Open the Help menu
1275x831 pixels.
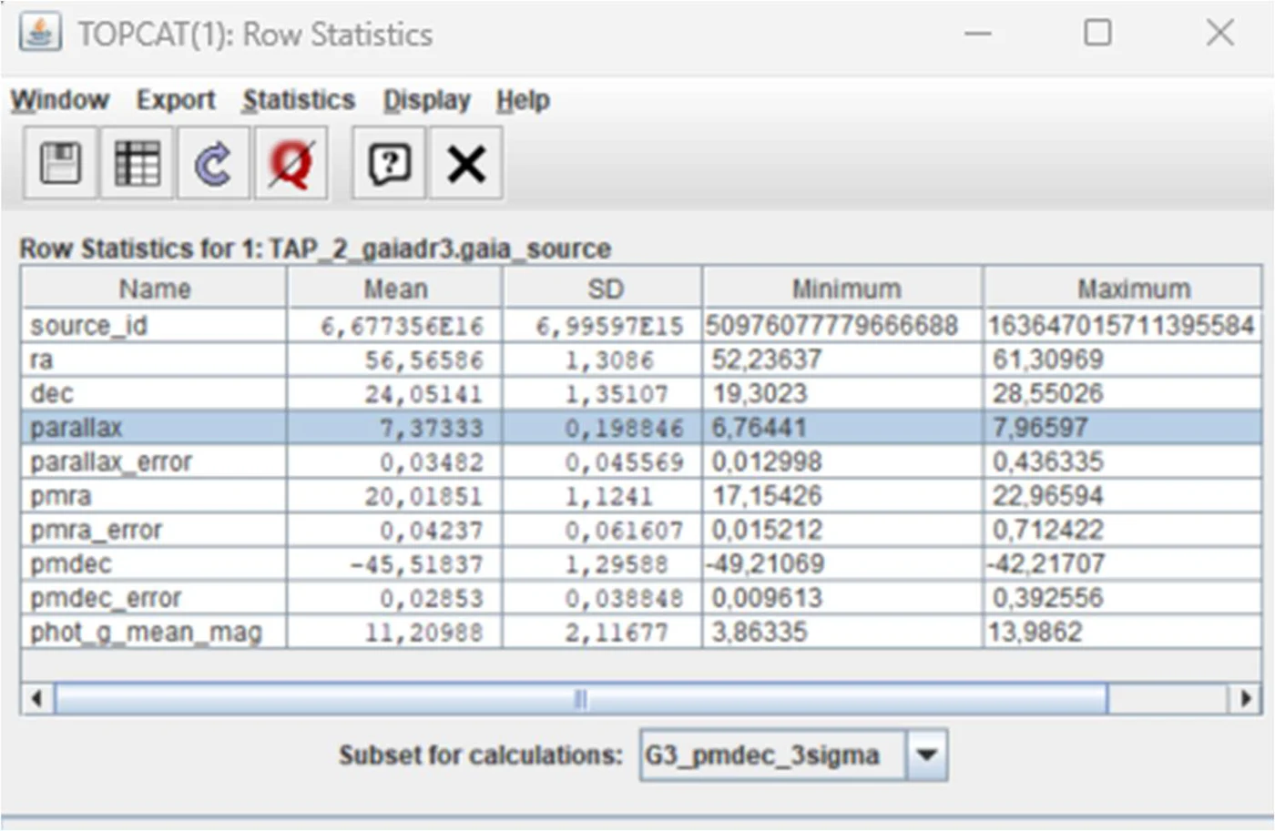tap(523, 99)
